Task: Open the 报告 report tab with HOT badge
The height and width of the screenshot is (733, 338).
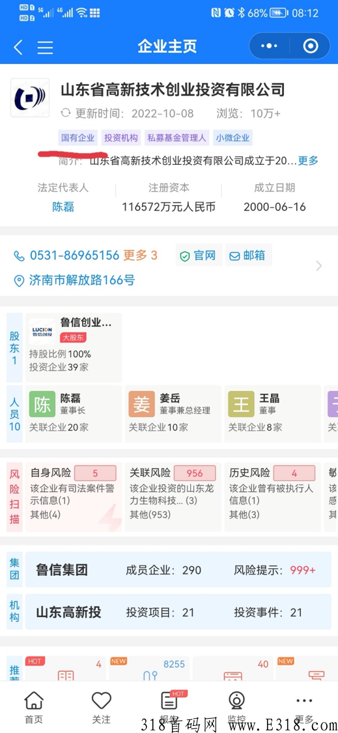Action: point(169,707)
